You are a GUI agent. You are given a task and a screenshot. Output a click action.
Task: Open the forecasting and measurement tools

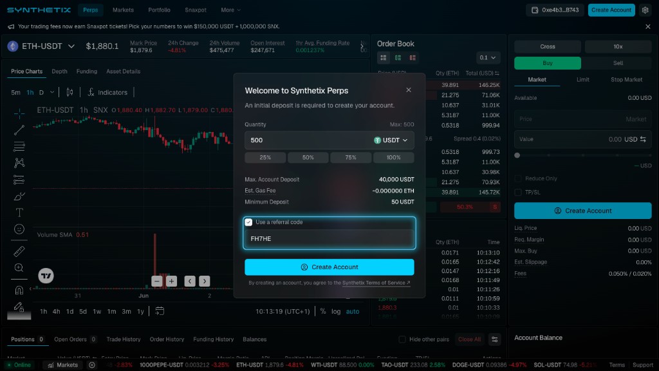pyautogui.click(x=19, y=180)
